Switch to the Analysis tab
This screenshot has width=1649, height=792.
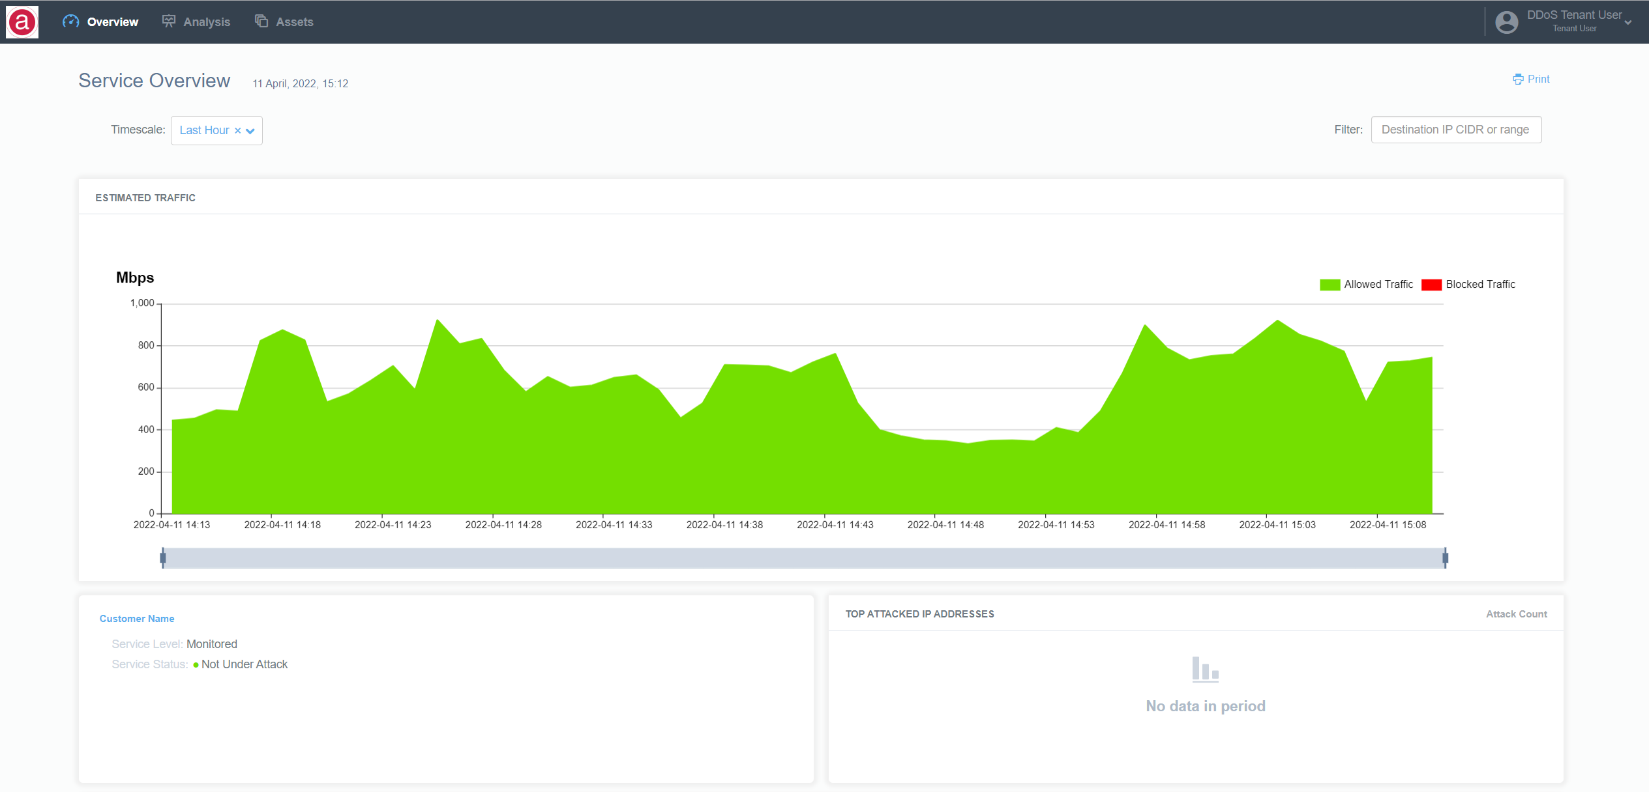click(206, 21)
